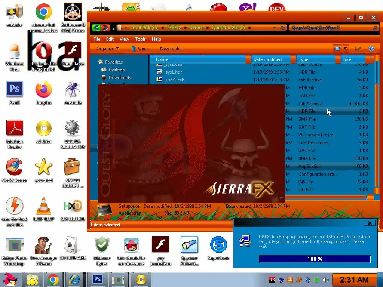Click the Forward arrow in Explorer
Viewport: 383px width, 287px height.
(105, 28)
